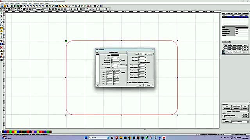
Task: Click the Export icon in top toolbar
Action: click(14, 6)
